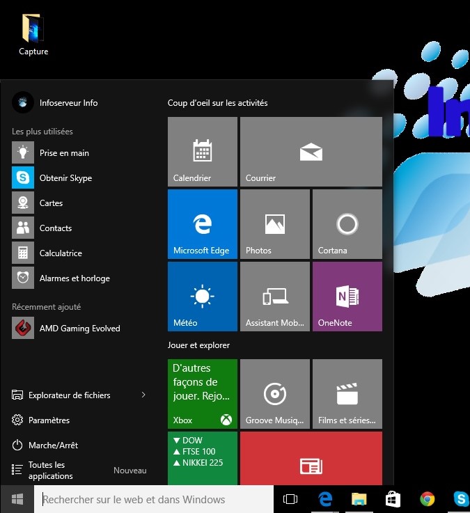Expand the Explorateur de fichiers arrow

(143, 395)
